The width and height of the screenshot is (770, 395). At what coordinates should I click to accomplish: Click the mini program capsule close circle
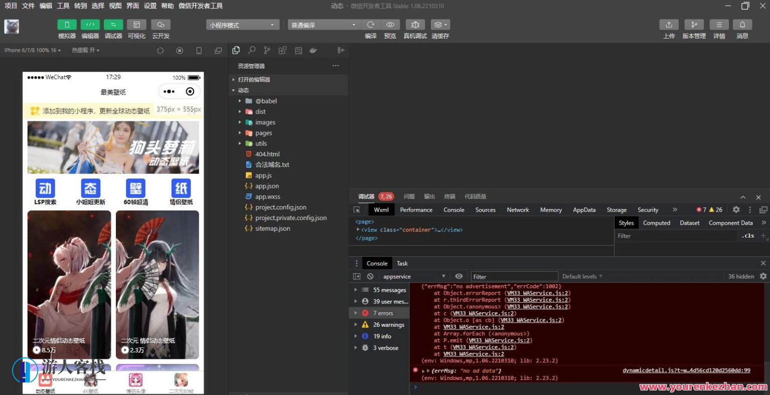coord(190,92)
